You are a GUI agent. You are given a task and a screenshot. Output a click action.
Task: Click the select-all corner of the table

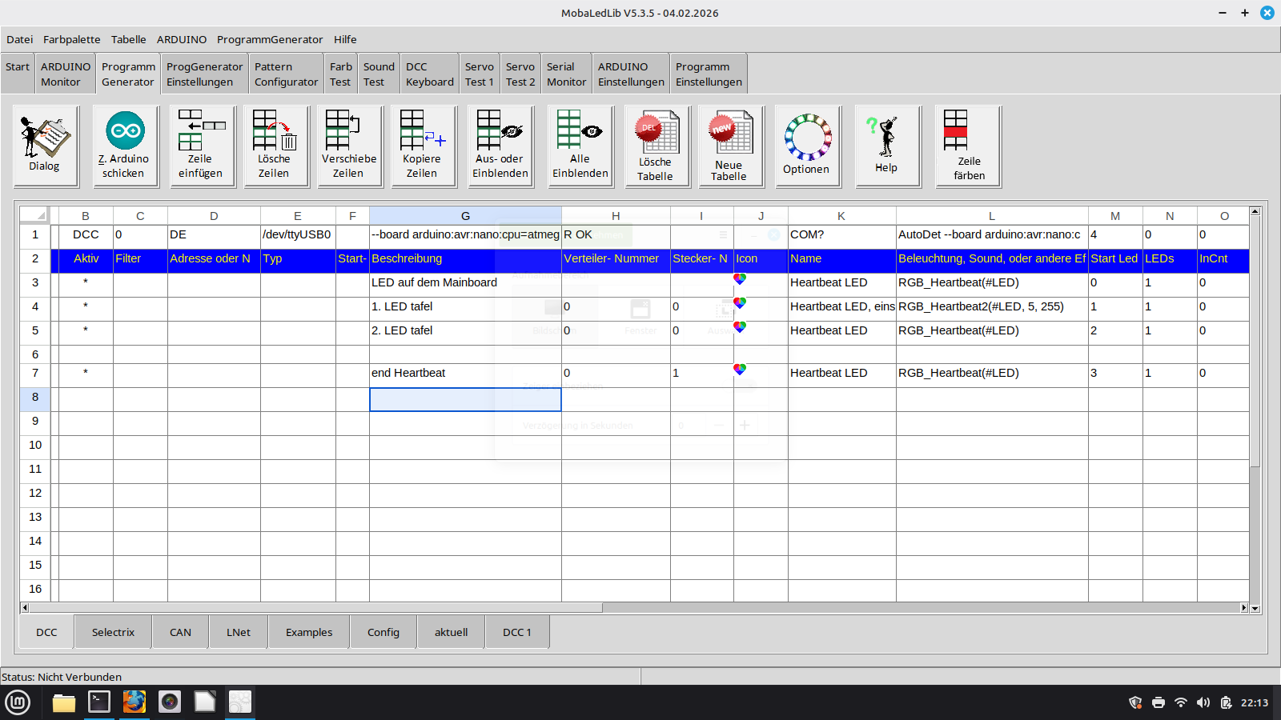tap(34, 215)
